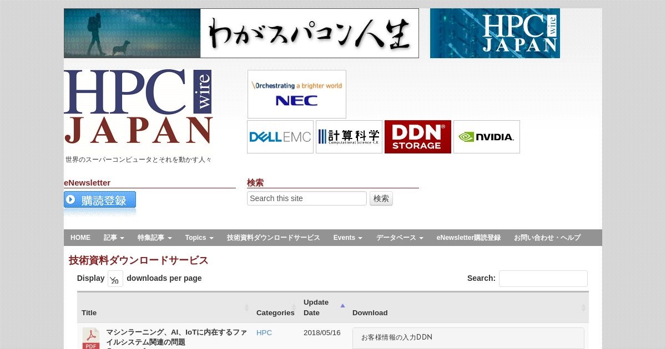Expand the 特集記事 menu
The image size is (666, 349).
(155, 238)
